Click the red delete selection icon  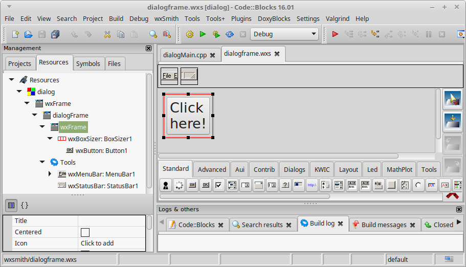pos(451,195)
